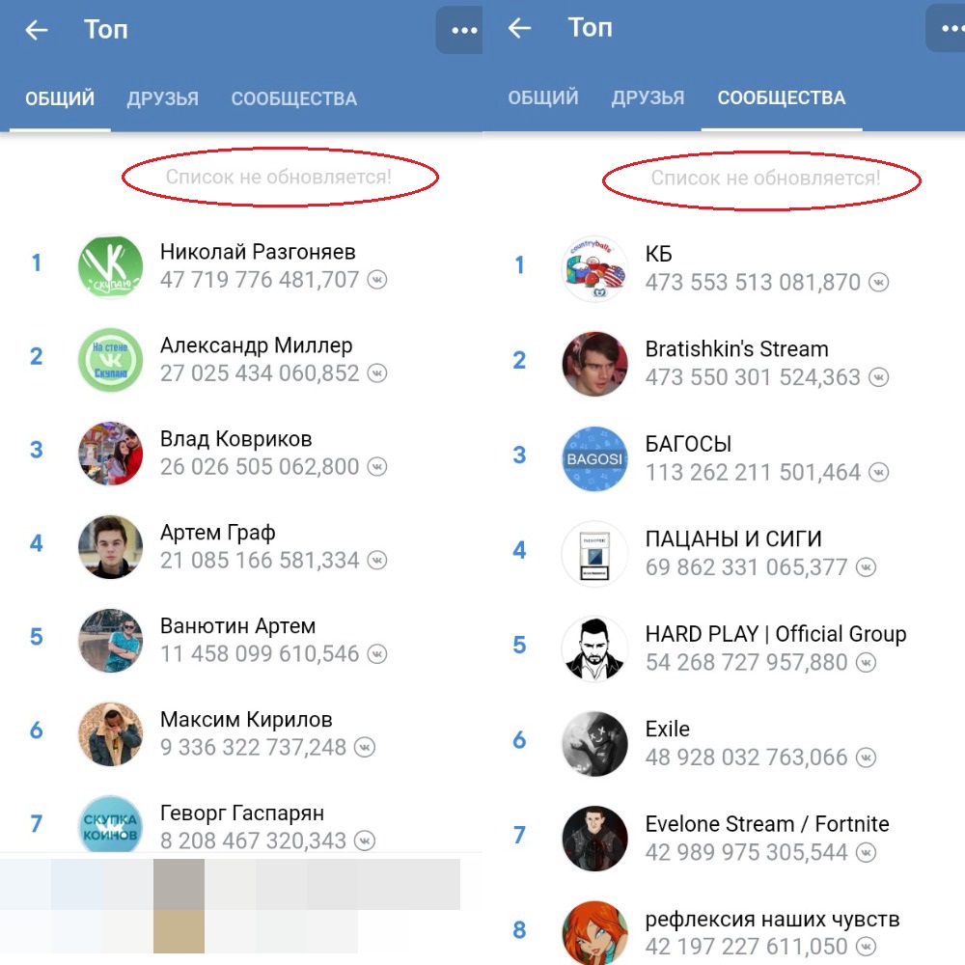Click name Максим Кирилов
The height and width of the screenshot is (965, 965).
coord(246,720)
